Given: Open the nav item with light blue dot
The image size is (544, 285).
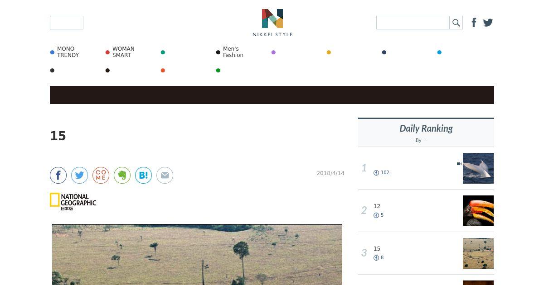Looking at the screenshot, I should 439,52.
